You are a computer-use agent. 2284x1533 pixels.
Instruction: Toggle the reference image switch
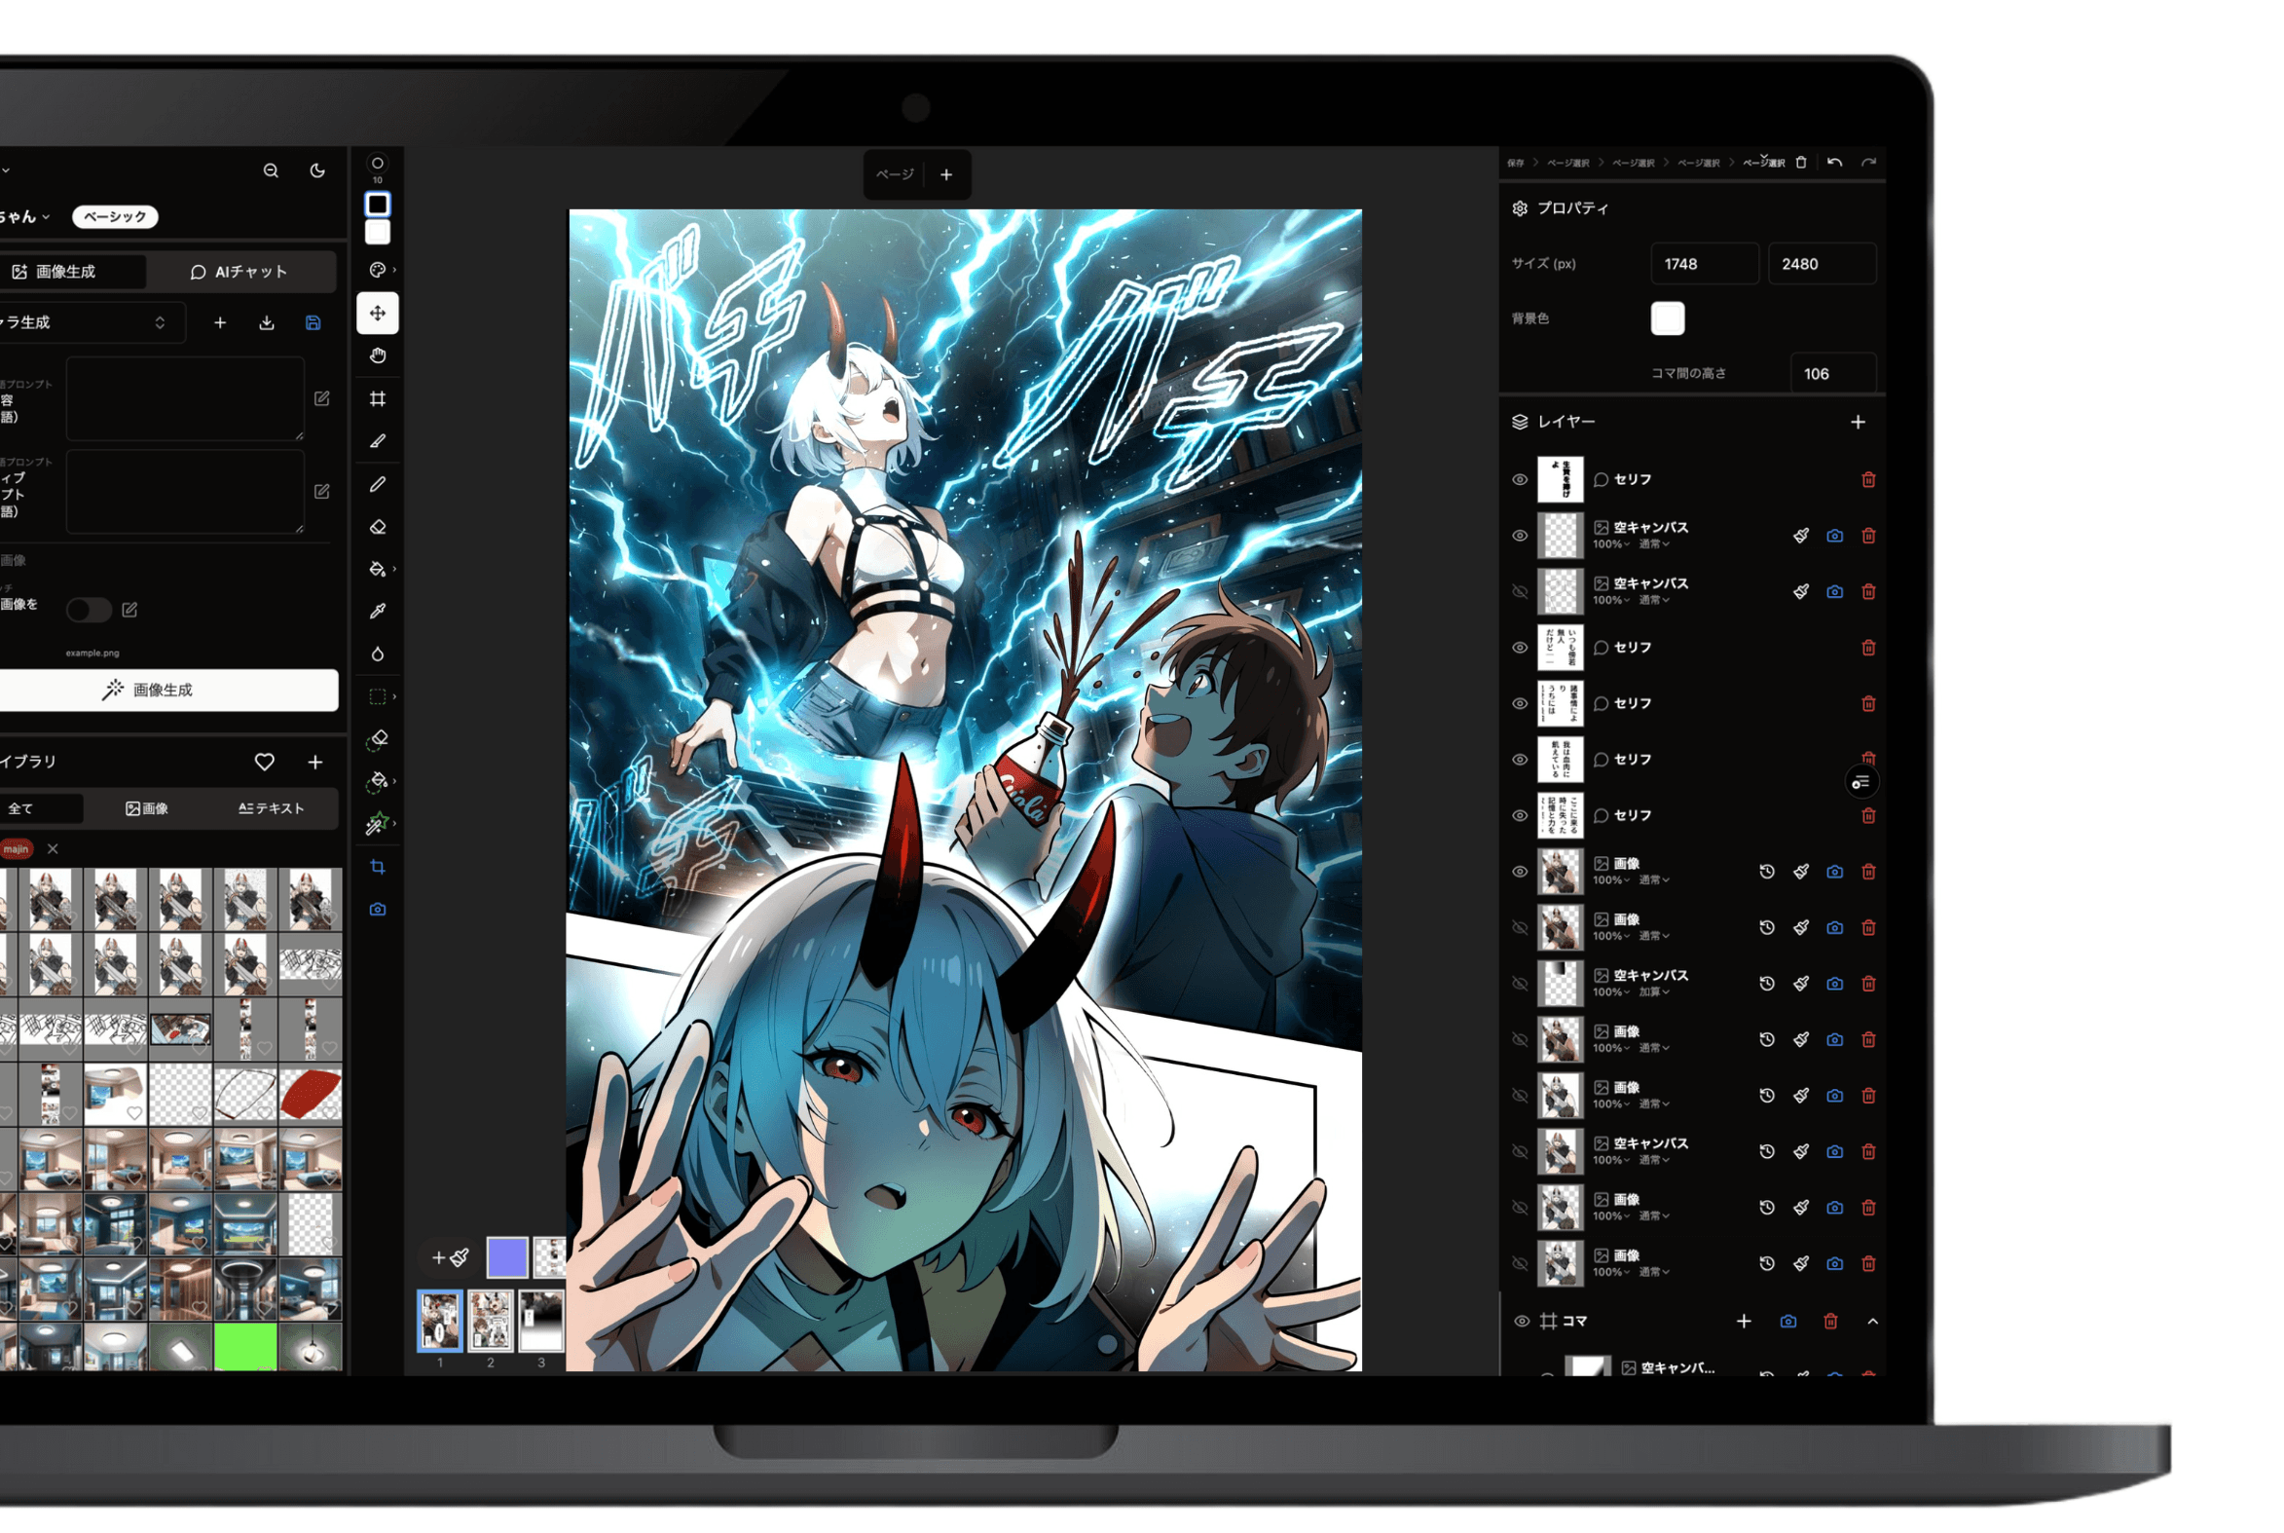[88, 610]
